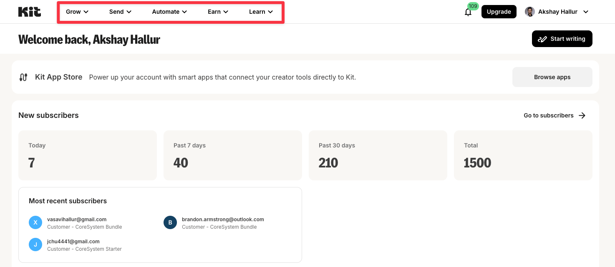Screen dimensions: 615x267
Task: Expand the account menu chevron
Action: (x=586, y=12)
